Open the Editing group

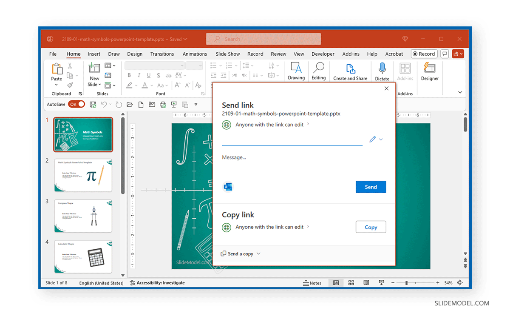(318, 71)
